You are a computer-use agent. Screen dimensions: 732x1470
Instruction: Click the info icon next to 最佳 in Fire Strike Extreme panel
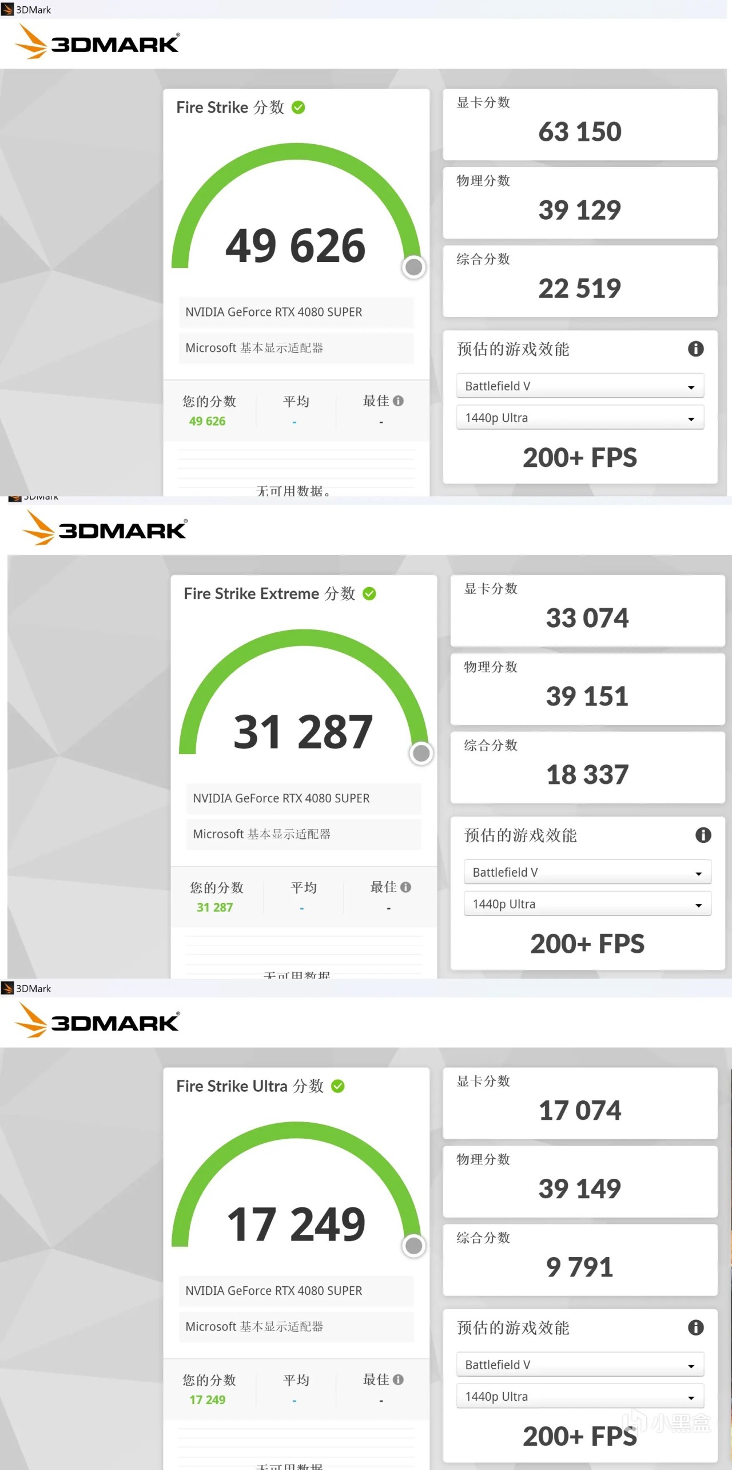tap(406, 887)
